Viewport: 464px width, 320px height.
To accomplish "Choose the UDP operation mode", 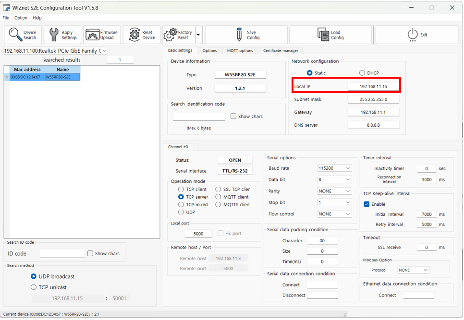I will click(x=181, y=212).
